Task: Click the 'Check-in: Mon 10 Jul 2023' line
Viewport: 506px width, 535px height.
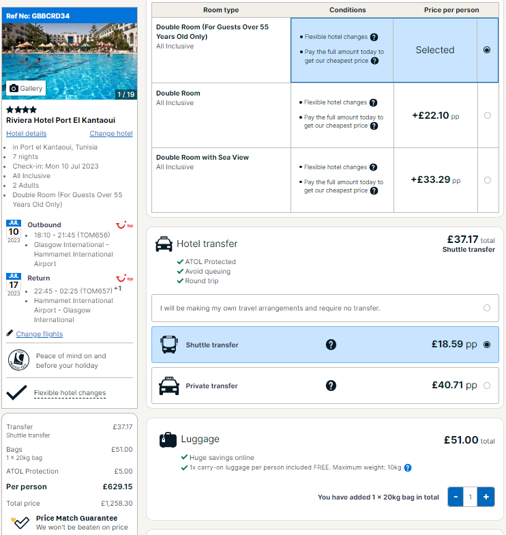Action: tap(56, 167)
